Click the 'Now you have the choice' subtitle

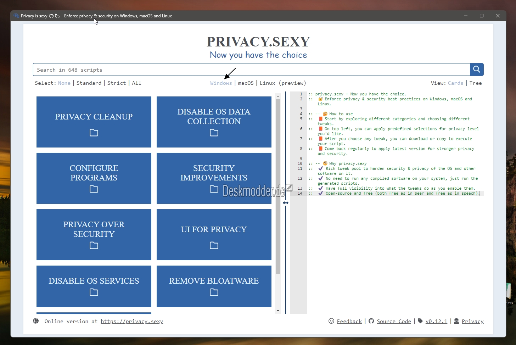click(258, 55)
